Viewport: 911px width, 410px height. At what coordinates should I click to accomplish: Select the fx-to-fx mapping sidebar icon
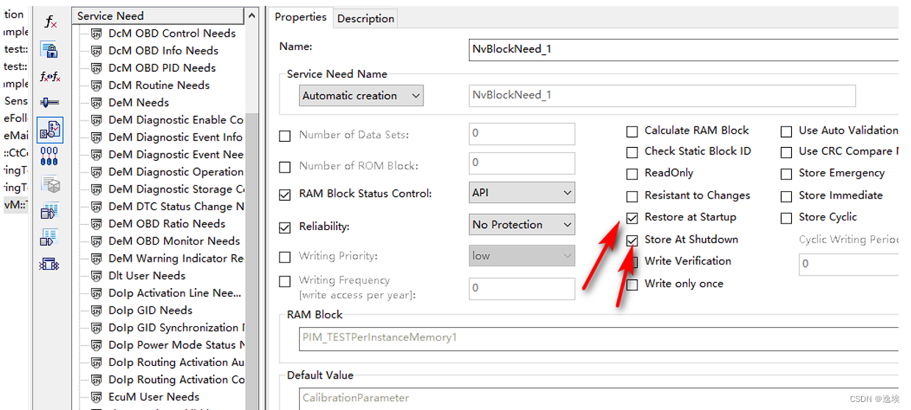(50, 76)
